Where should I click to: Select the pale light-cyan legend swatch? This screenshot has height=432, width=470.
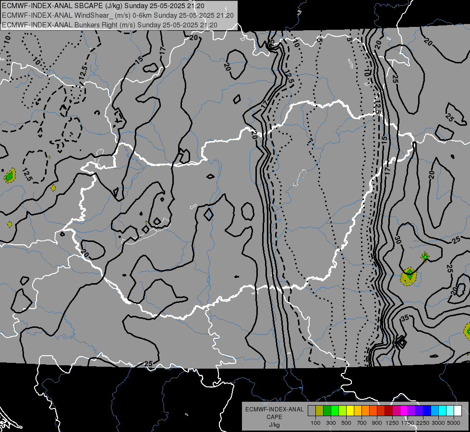(x=450, y=410)
